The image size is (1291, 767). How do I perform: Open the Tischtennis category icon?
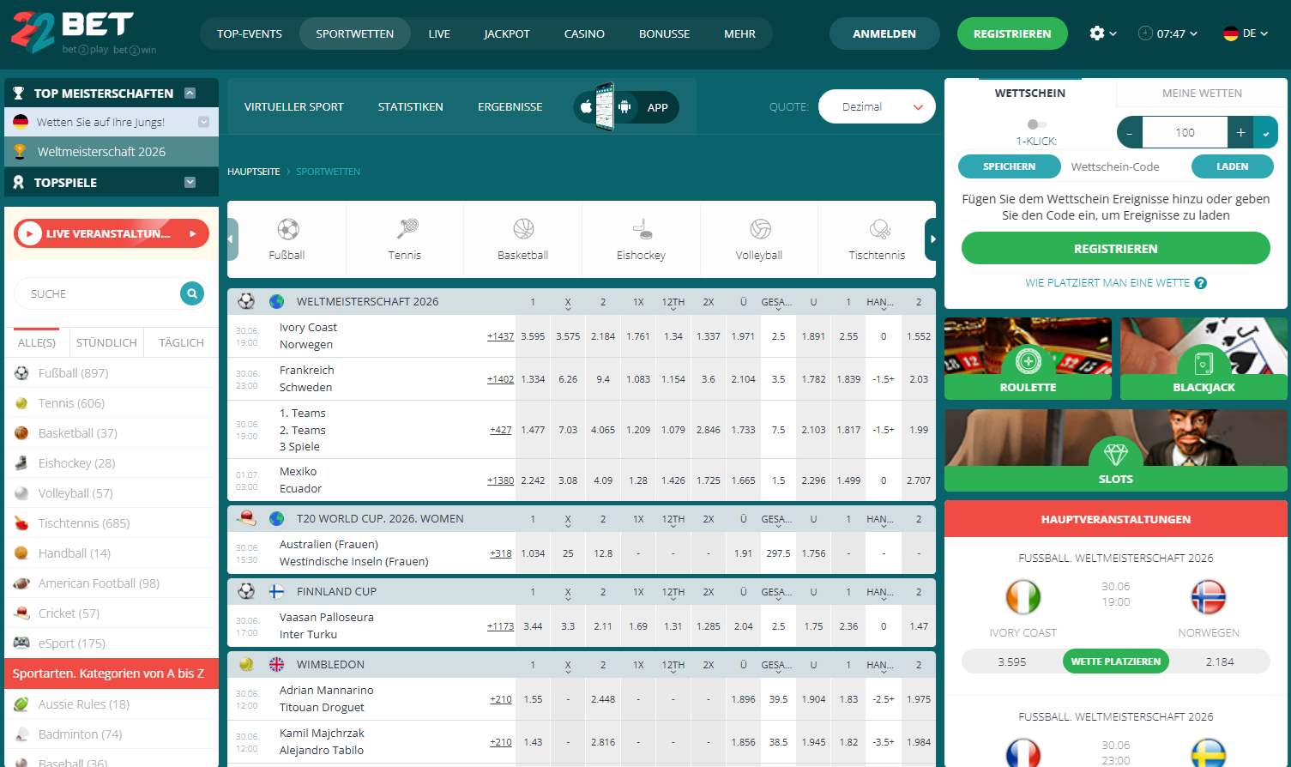878,229
